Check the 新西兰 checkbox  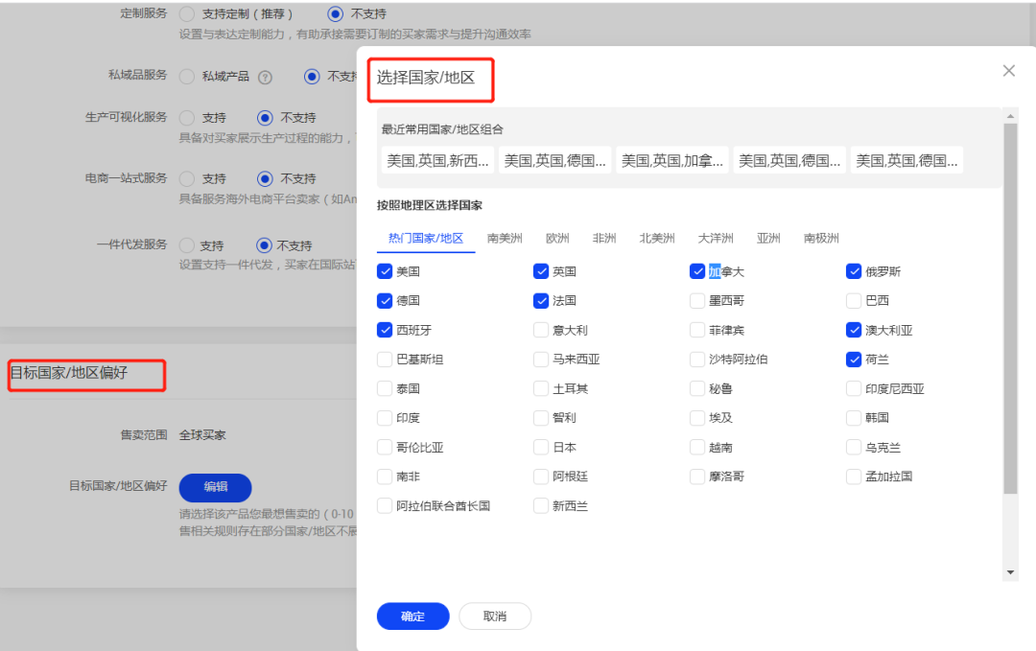point(542,505)
